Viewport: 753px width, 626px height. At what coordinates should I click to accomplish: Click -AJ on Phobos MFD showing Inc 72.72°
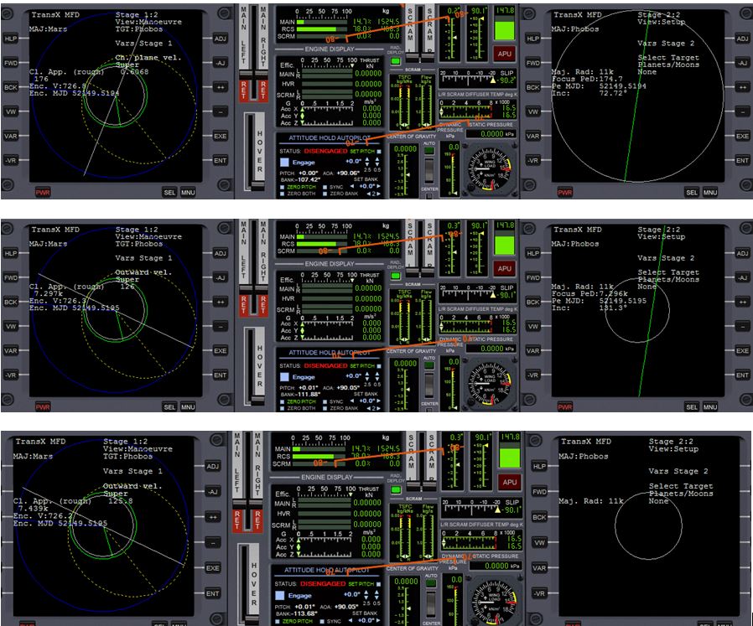[x=742, y=63]
